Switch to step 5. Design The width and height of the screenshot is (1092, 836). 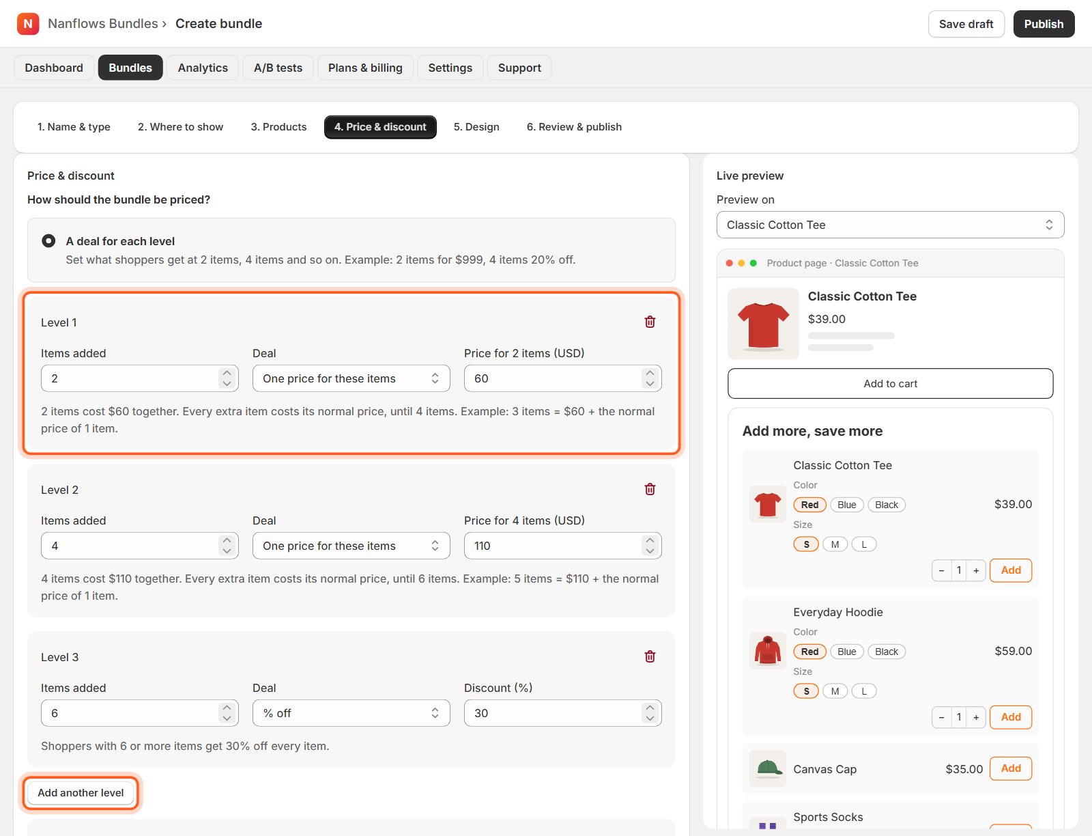pyautogui.click(x=476, y=127)
